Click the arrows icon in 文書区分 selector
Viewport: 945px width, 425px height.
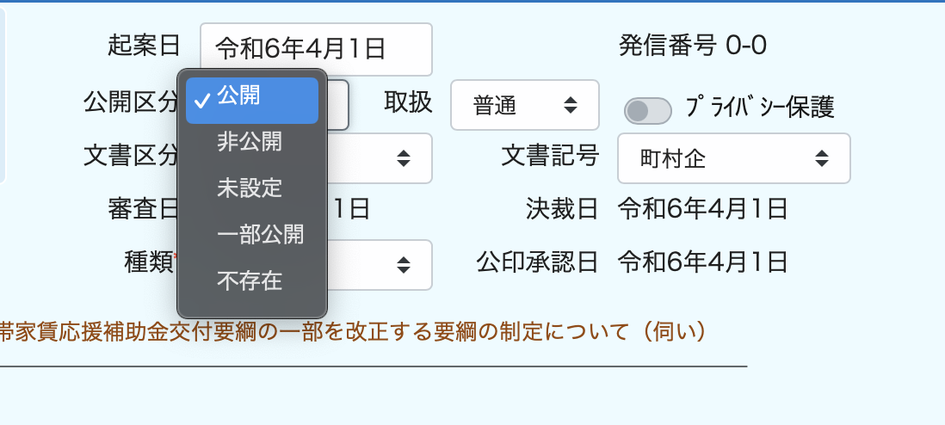[403, 158]
